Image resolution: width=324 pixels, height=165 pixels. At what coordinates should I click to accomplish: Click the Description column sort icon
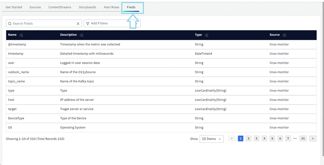(x=82, y=35)
